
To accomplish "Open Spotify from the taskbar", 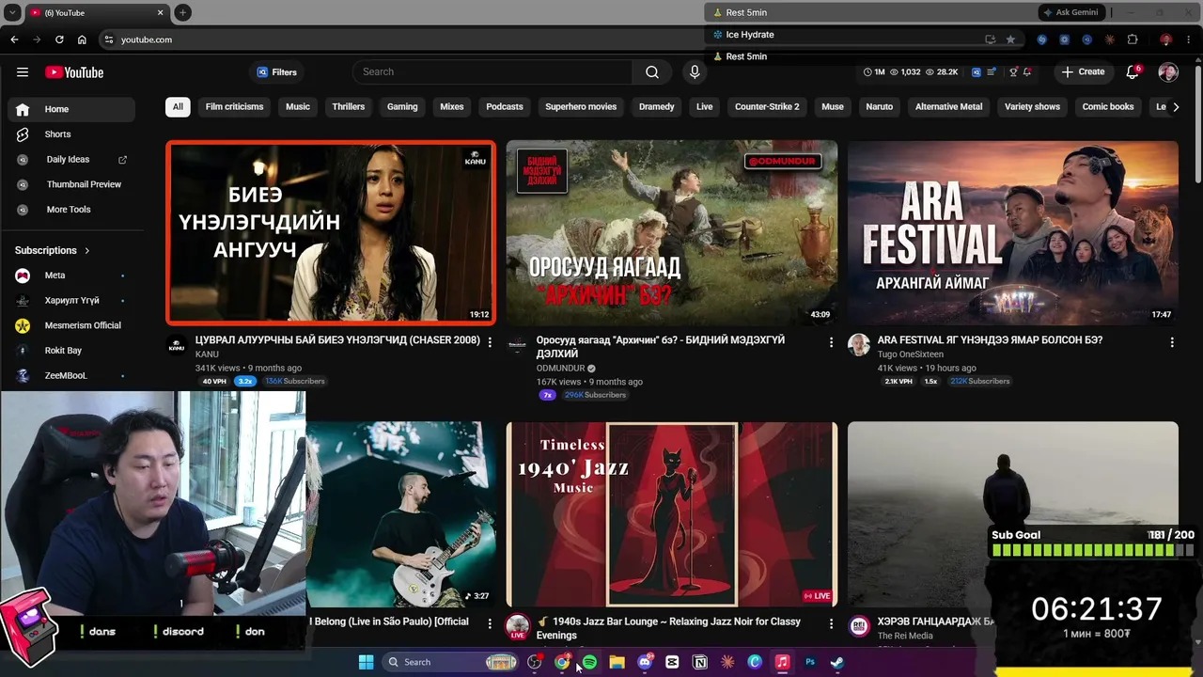I will tap(589, 662).
